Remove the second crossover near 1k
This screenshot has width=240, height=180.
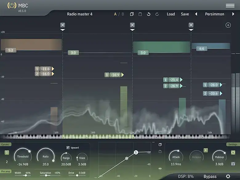tap(132, 25)
